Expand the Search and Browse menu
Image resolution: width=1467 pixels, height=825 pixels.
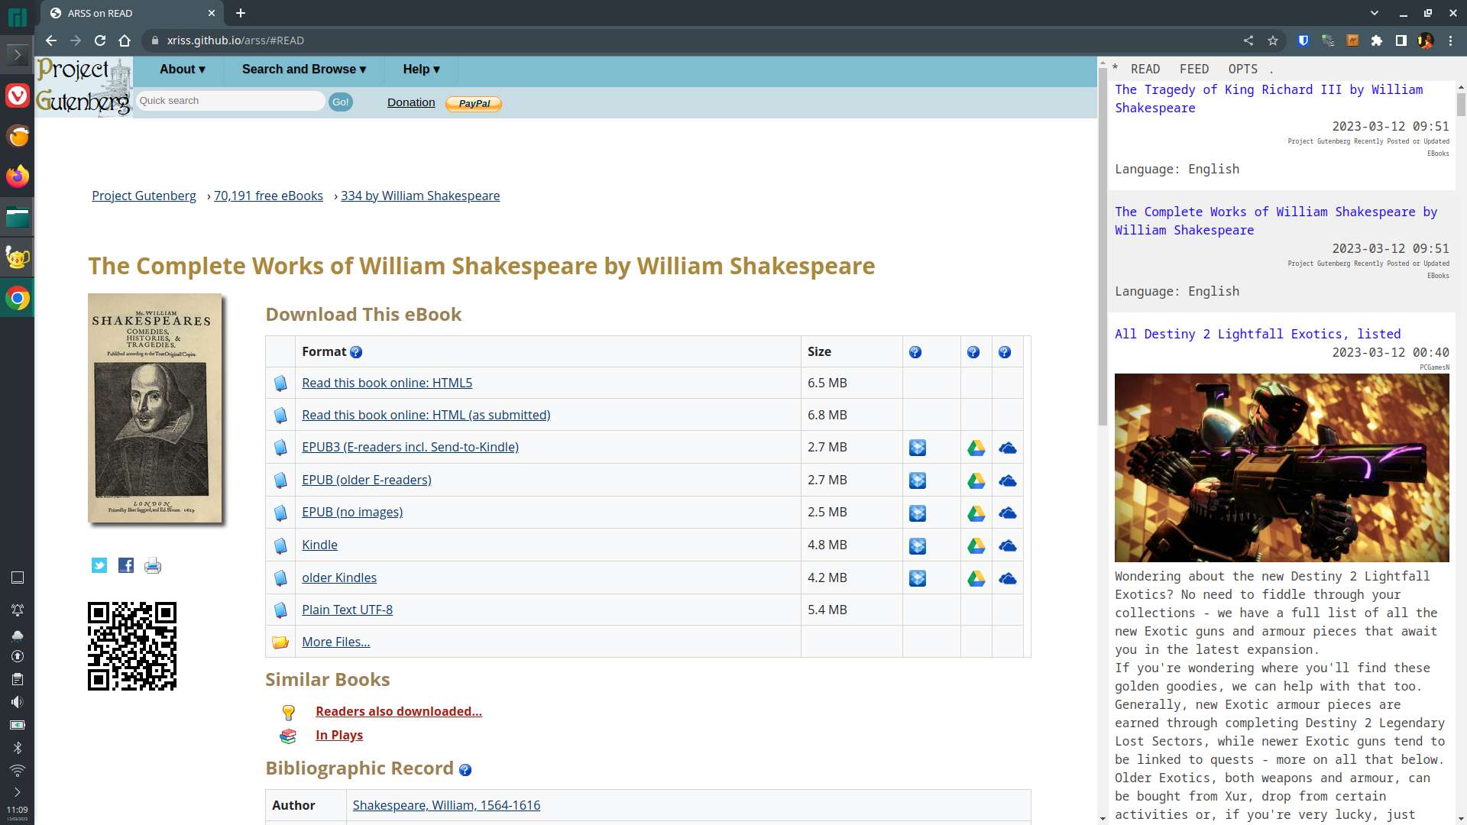coord(304,70)
